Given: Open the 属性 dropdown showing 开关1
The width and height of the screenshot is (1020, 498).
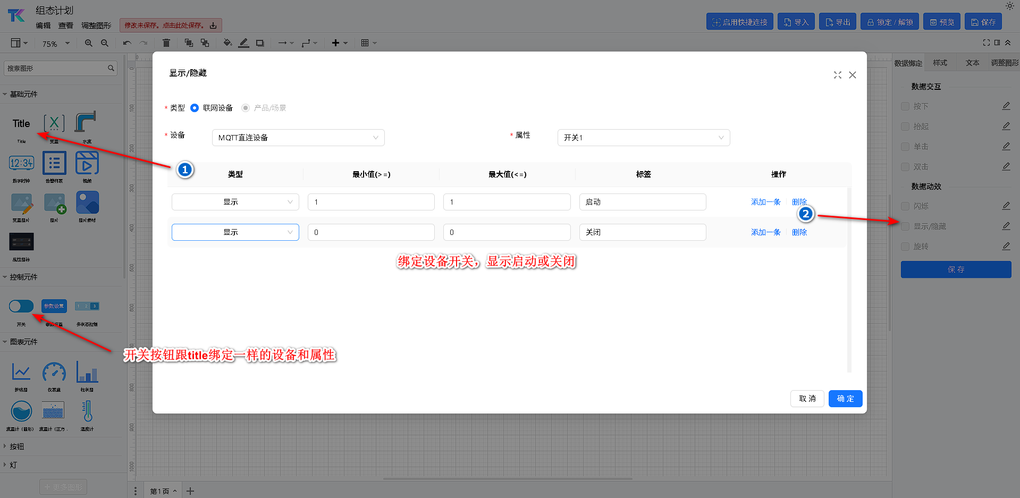Looking at the screenshot, I should click(x=643, y=138).
